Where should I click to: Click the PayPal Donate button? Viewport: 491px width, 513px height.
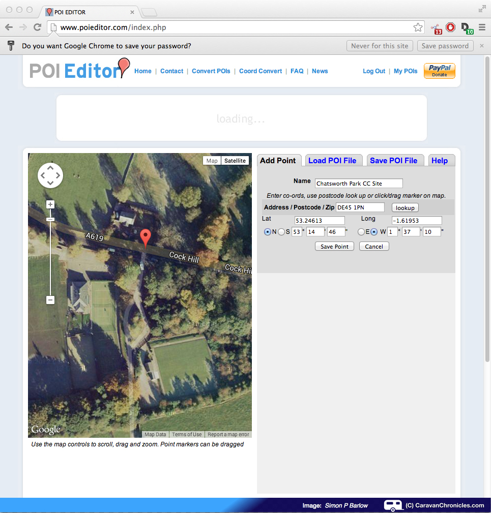point(439,71)
